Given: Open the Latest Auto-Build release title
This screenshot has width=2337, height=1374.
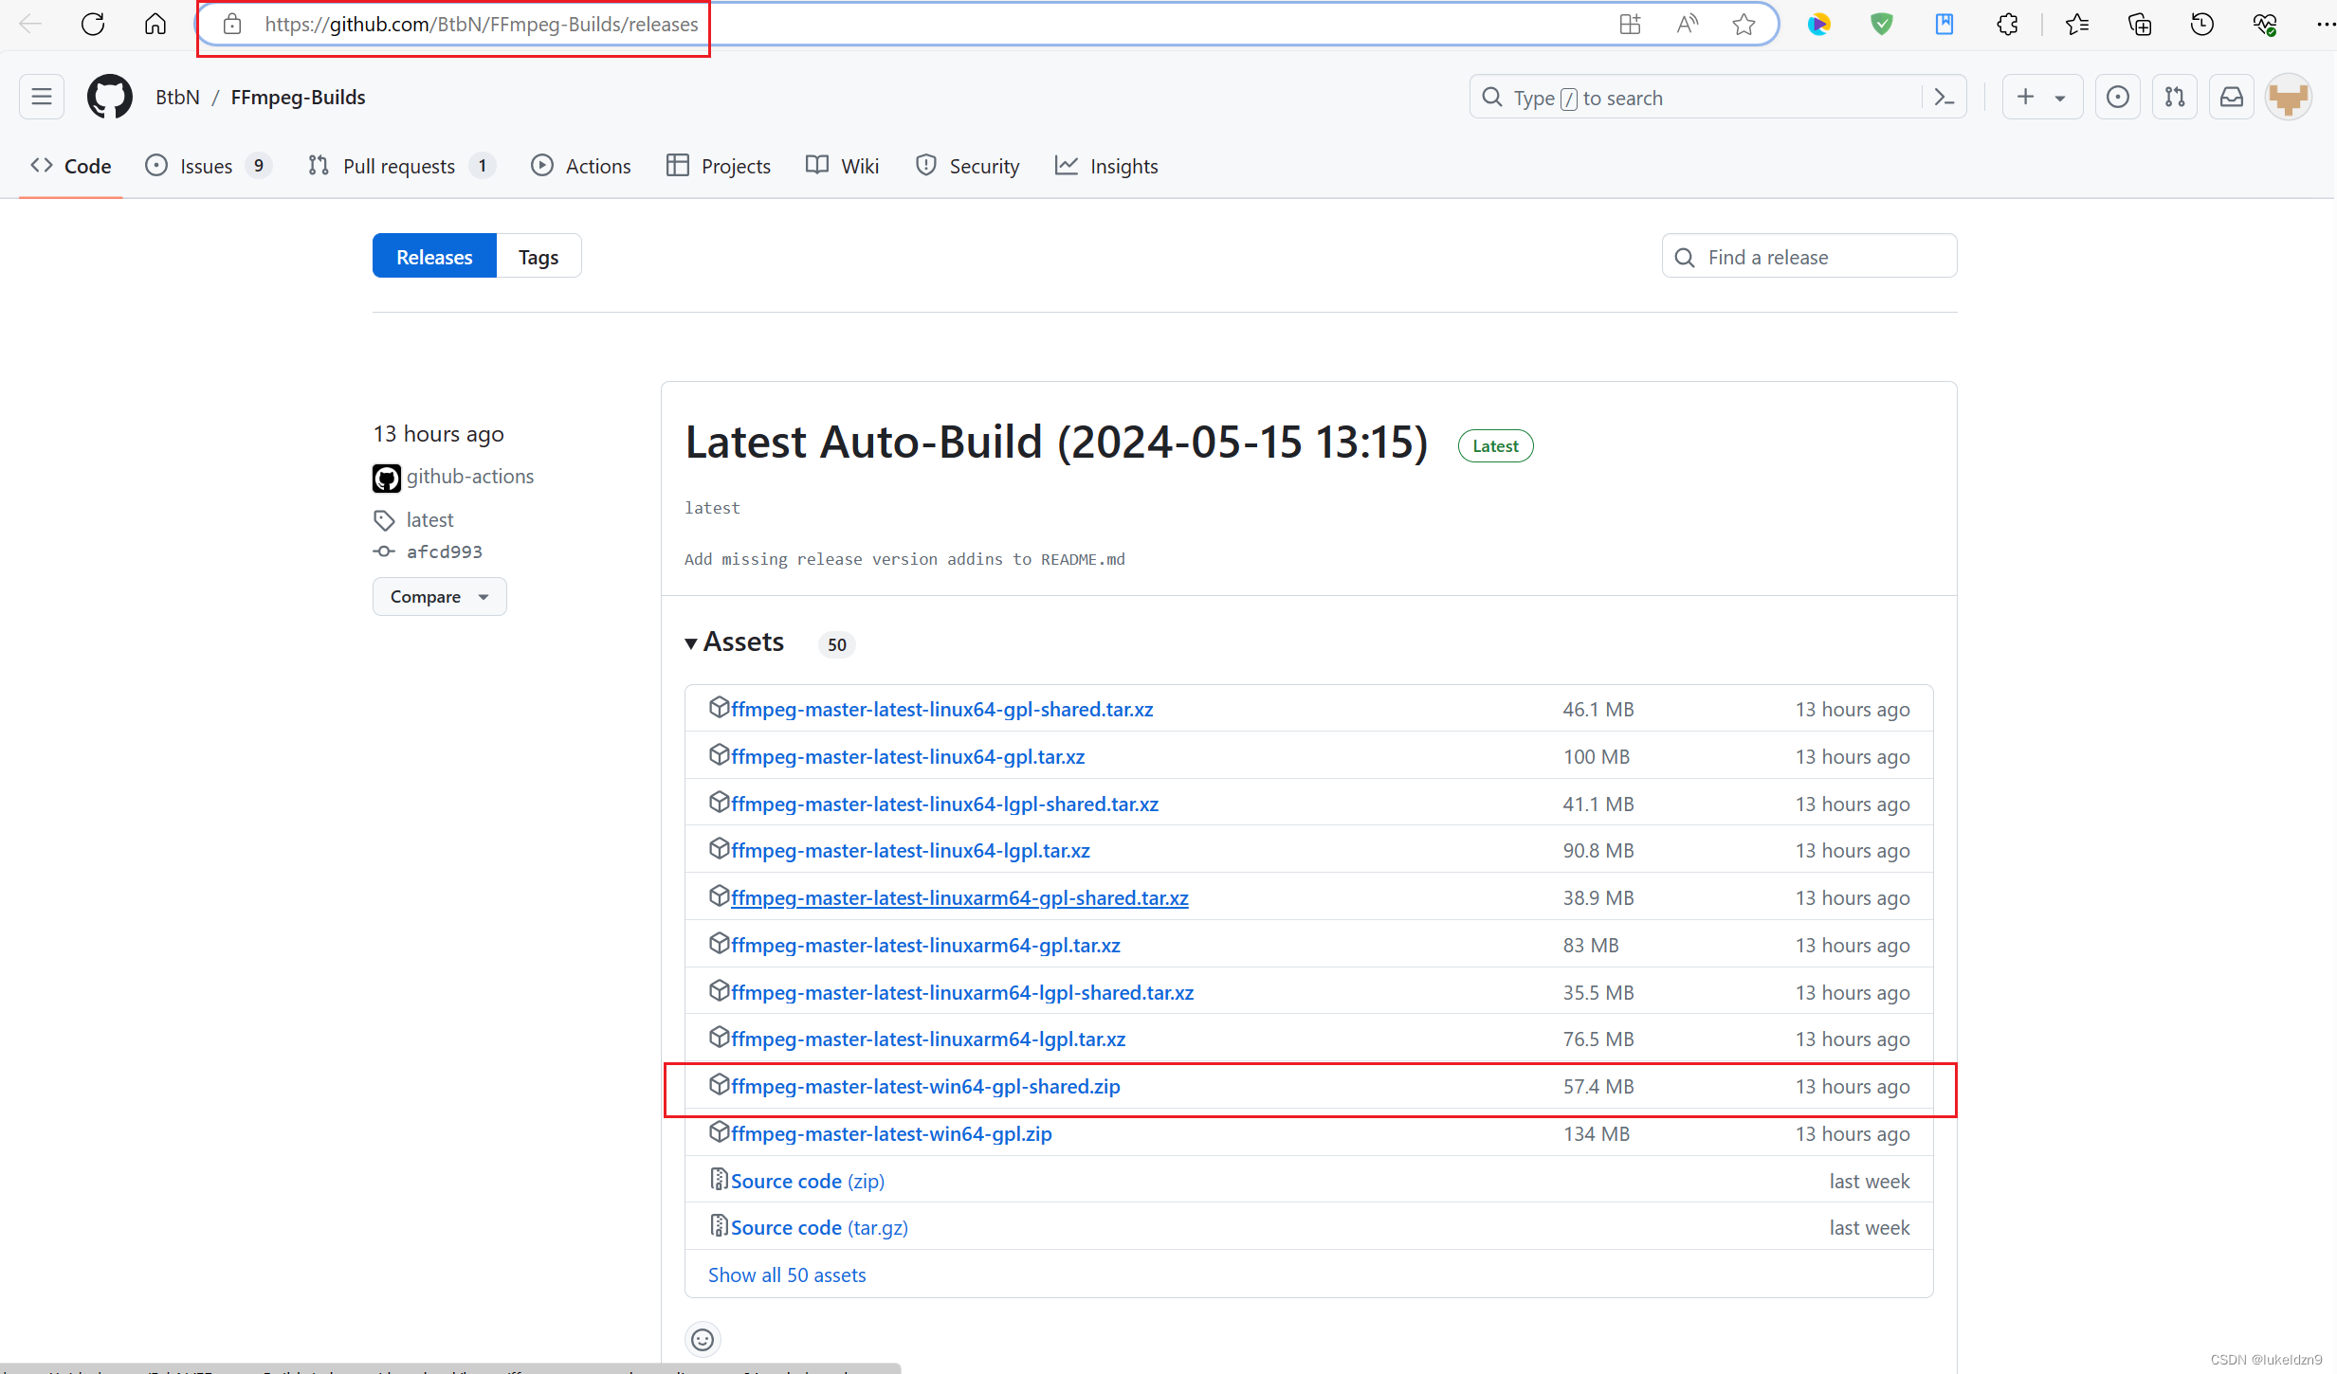Looking at the screenshot, I should 1056,442.
